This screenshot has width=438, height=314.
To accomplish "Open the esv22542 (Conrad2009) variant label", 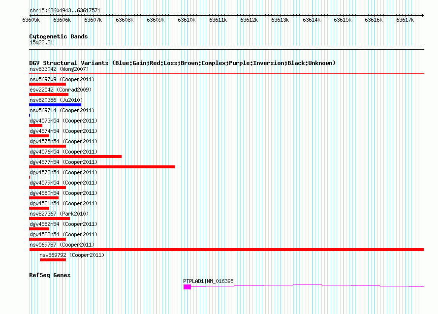I will [x=61, y=90].
